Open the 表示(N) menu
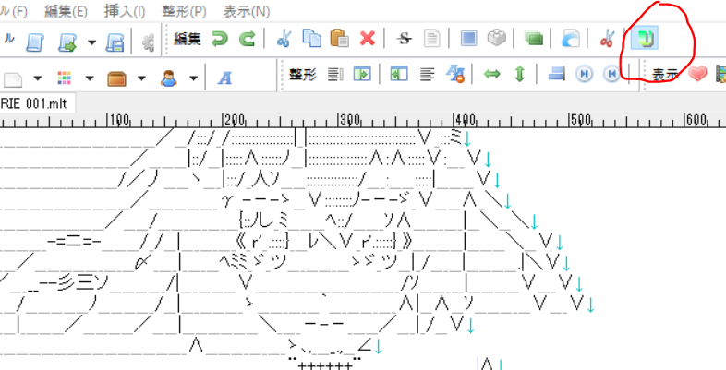This screenshot has height=370, width=726. pyautogui.click(x=247, y=12)
